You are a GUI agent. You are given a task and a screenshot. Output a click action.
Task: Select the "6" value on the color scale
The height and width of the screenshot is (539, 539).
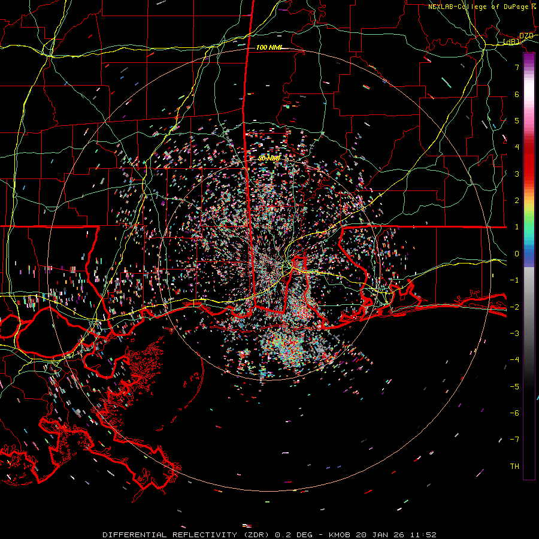click(517, 94)
